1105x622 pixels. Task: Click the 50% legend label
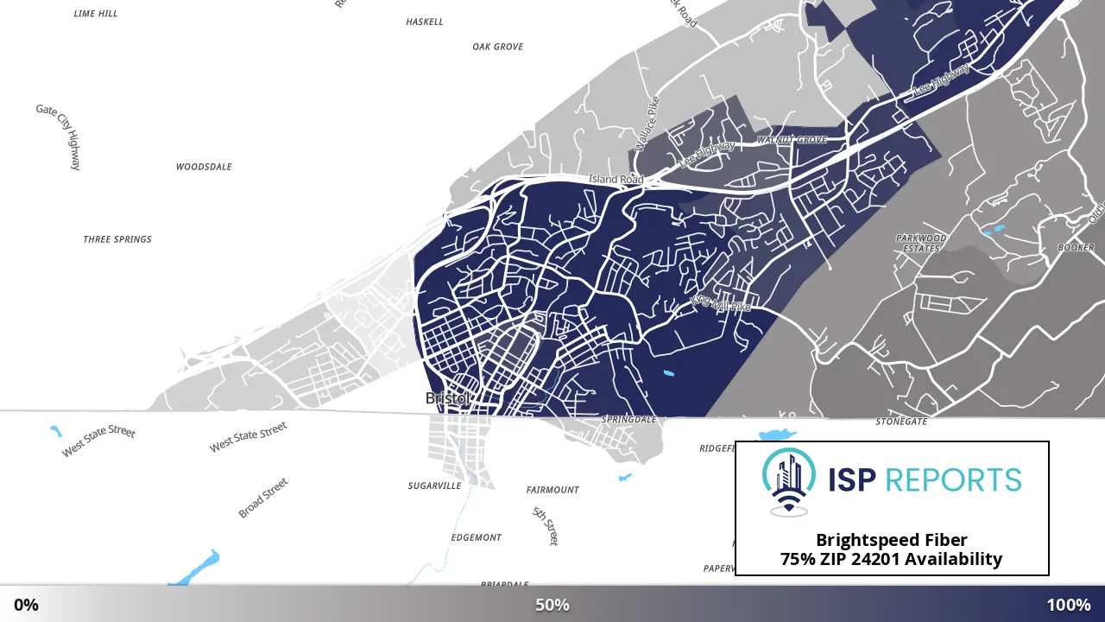point(552,605)
